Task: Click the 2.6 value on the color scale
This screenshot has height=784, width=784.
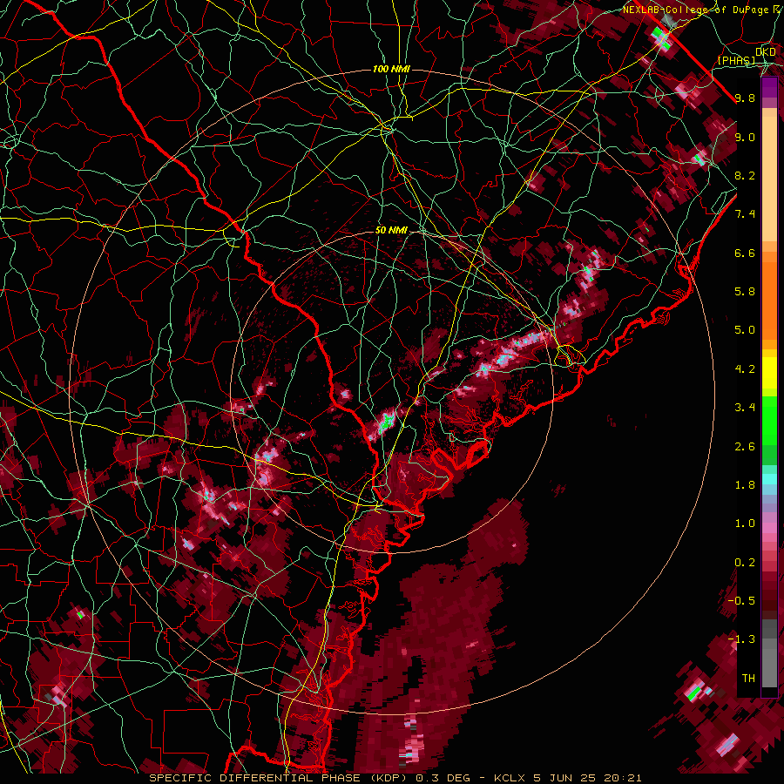Action: click(x=745, y=447)
